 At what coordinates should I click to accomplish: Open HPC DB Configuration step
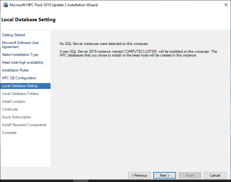click(19, 78)
